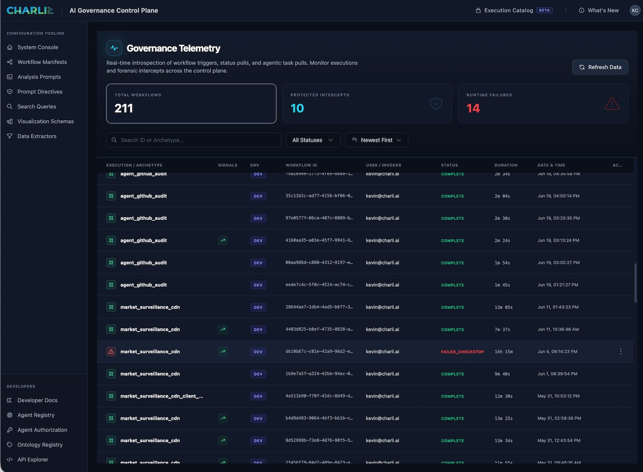Open the All Statuses dropdown
Screen dimensions: 643x472
pos(313,140)
